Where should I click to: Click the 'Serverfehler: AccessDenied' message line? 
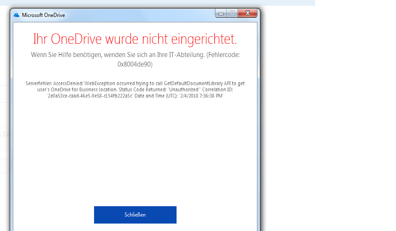coord(135,83)
